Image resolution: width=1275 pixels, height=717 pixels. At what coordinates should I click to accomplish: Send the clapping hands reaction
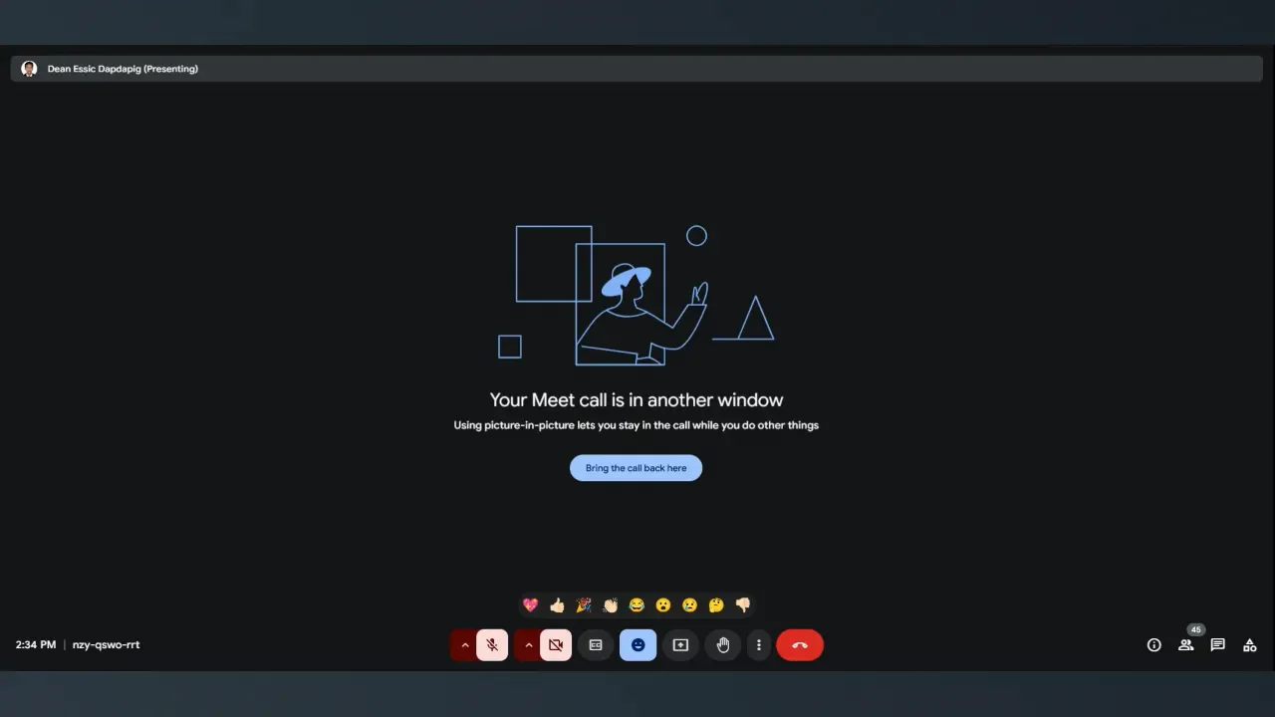[611, 605]
